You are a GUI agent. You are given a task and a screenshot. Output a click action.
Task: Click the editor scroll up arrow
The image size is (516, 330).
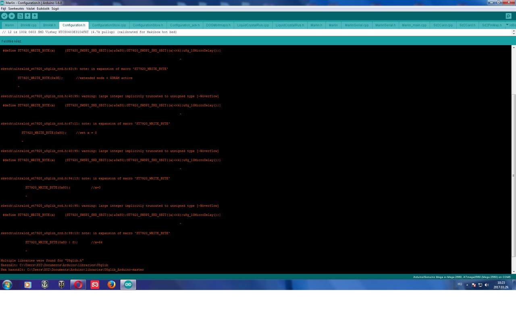[x=514, y=31]
